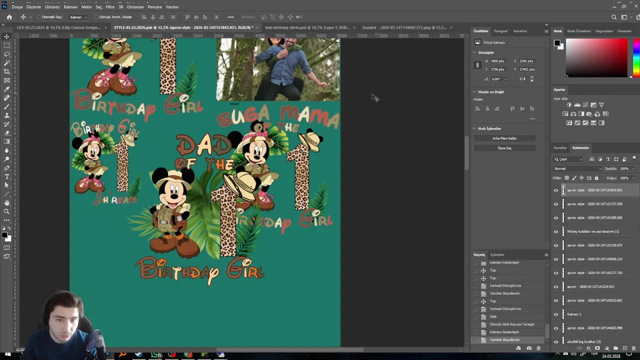Lock all for the selected layer
The image size is (640, 360).
click(596, 178)
